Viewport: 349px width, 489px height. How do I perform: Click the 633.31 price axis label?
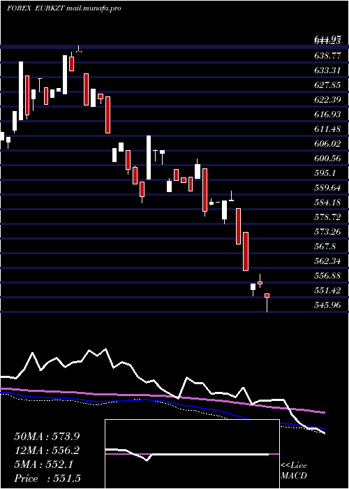click(x=327, y=71)
